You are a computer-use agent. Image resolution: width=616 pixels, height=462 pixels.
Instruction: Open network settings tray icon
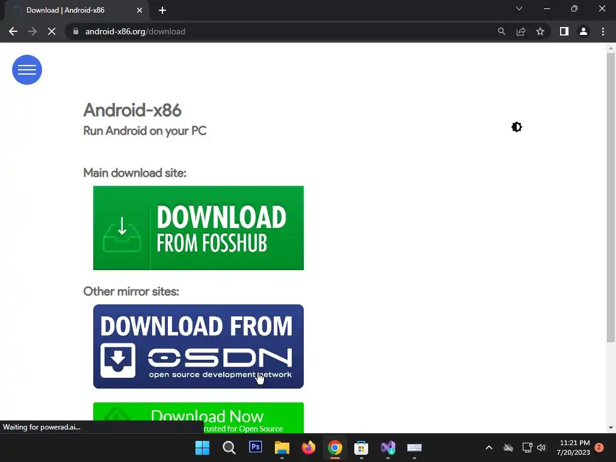coord(527,448)
